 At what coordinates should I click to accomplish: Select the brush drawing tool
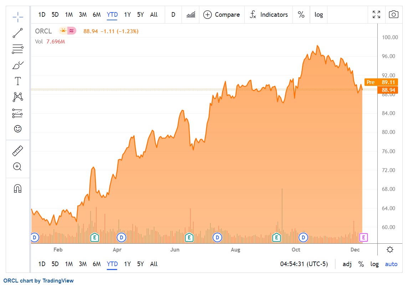tap(18, 65)
